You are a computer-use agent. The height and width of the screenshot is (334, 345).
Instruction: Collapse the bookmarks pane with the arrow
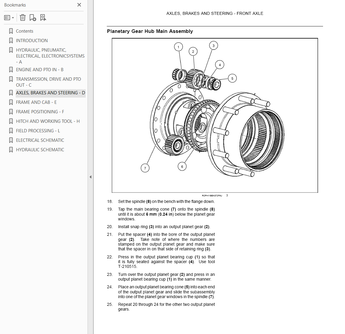(90, 177)
